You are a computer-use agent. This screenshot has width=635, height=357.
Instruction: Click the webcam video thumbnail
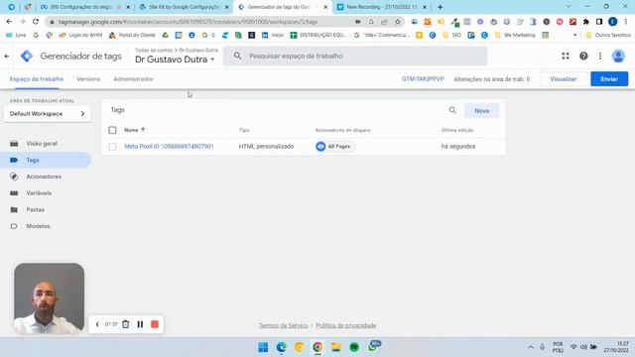click(x=49, y=298)
